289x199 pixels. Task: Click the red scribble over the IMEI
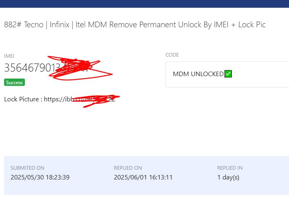pyautogui.click(x=80, y=68)
